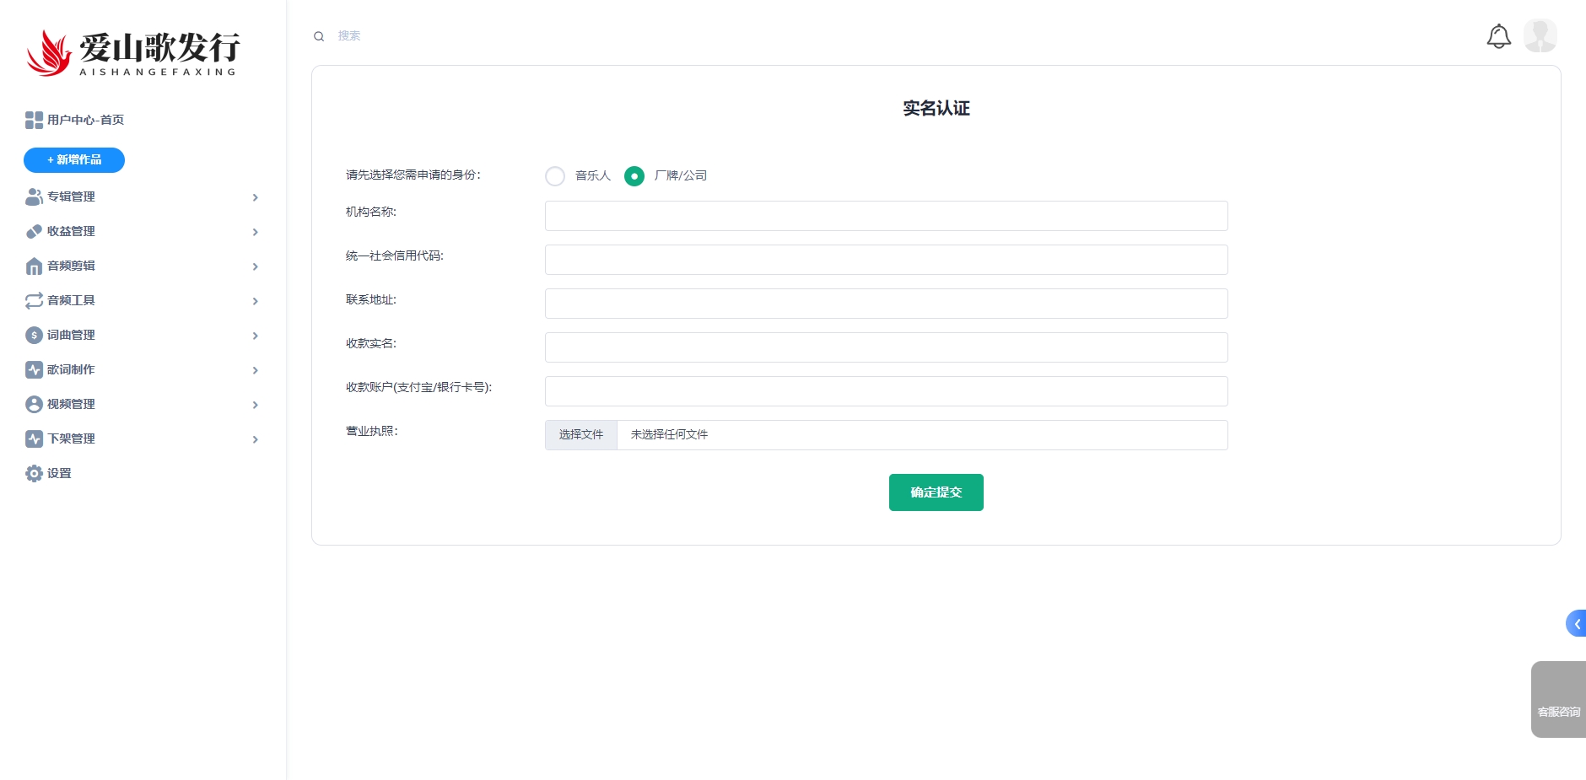
Task: Click the search magnifier icon
Action: tap(319, 36)
